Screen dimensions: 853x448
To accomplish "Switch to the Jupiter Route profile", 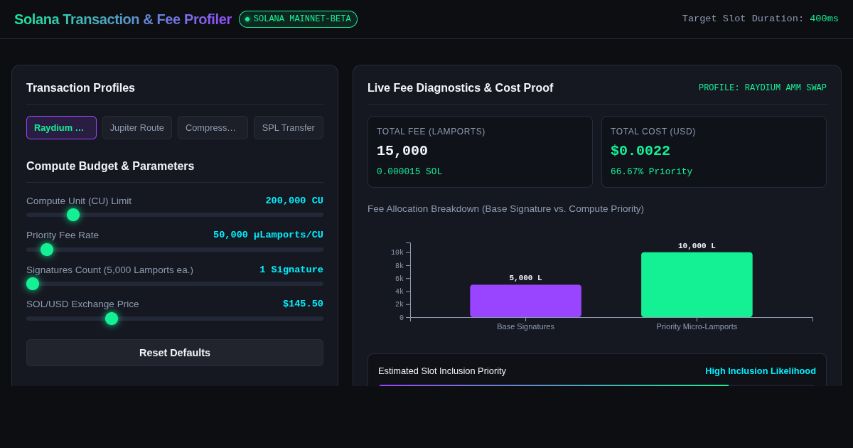I will coord(137,128).
